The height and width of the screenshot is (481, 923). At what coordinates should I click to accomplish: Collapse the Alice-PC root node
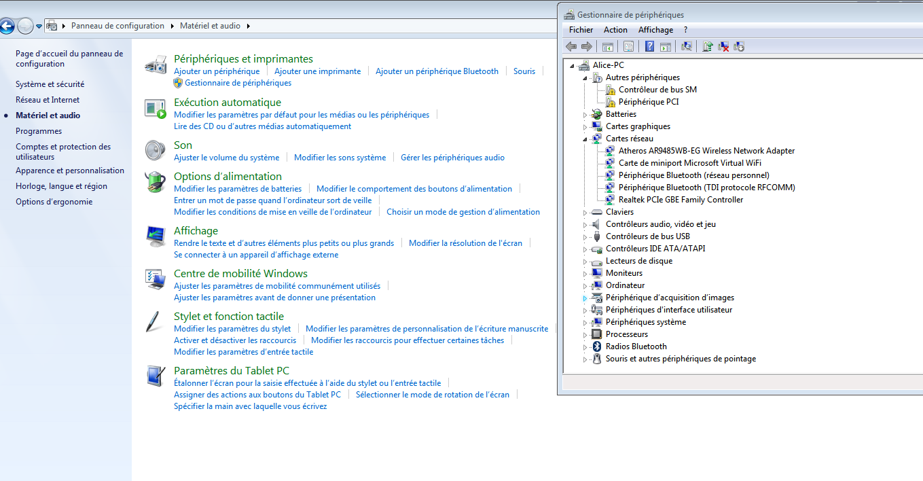pos(572,66)
